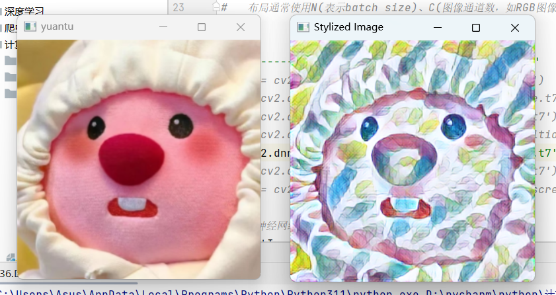The height and width of the screenshot is (295, 556).
Task: Click the Stylized Image title text
Action: point(348,27)
